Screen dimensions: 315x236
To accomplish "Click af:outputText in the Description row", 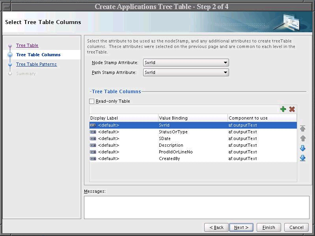I will click(242, 145).
